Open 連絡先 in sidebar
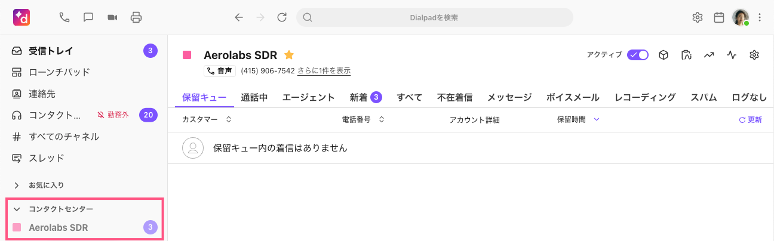The height and width of the screenshot is (241, 774). 84,94
